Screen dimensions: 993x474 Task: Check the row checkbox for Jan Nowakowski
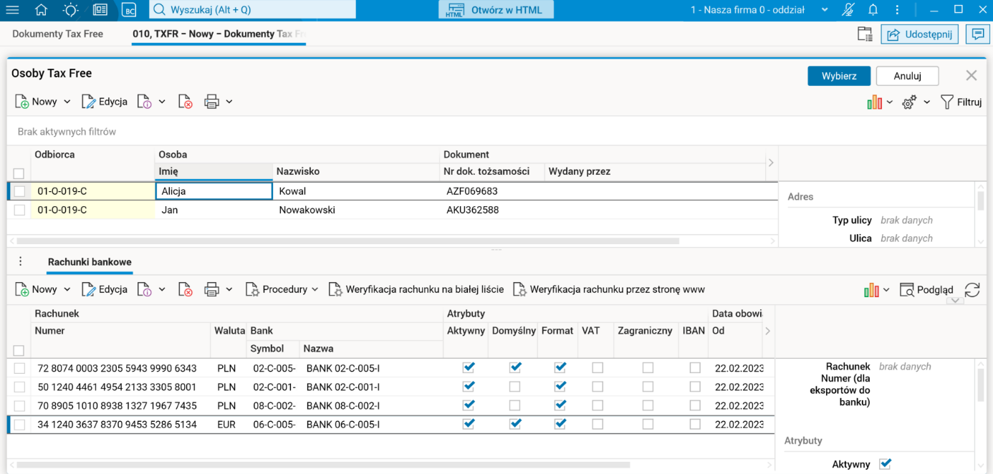click(x=19, y=210)
